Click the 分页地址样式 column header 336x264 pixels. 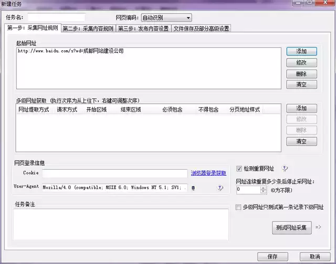point(245,109)
